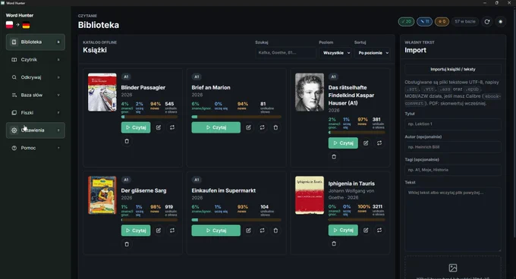Click the German flag icon

click(26, 25)
